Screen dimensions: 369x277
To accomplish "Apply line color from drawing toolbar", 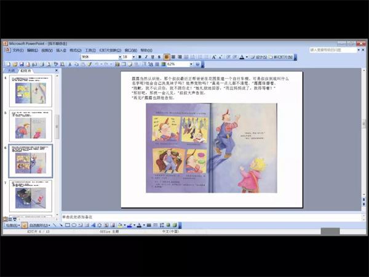I will click(x=130, y=225).
